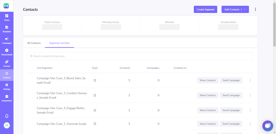Click contacts count 2 in Conduct Surveys row
The width and height of the screenshot is (276, 134).
129,95
